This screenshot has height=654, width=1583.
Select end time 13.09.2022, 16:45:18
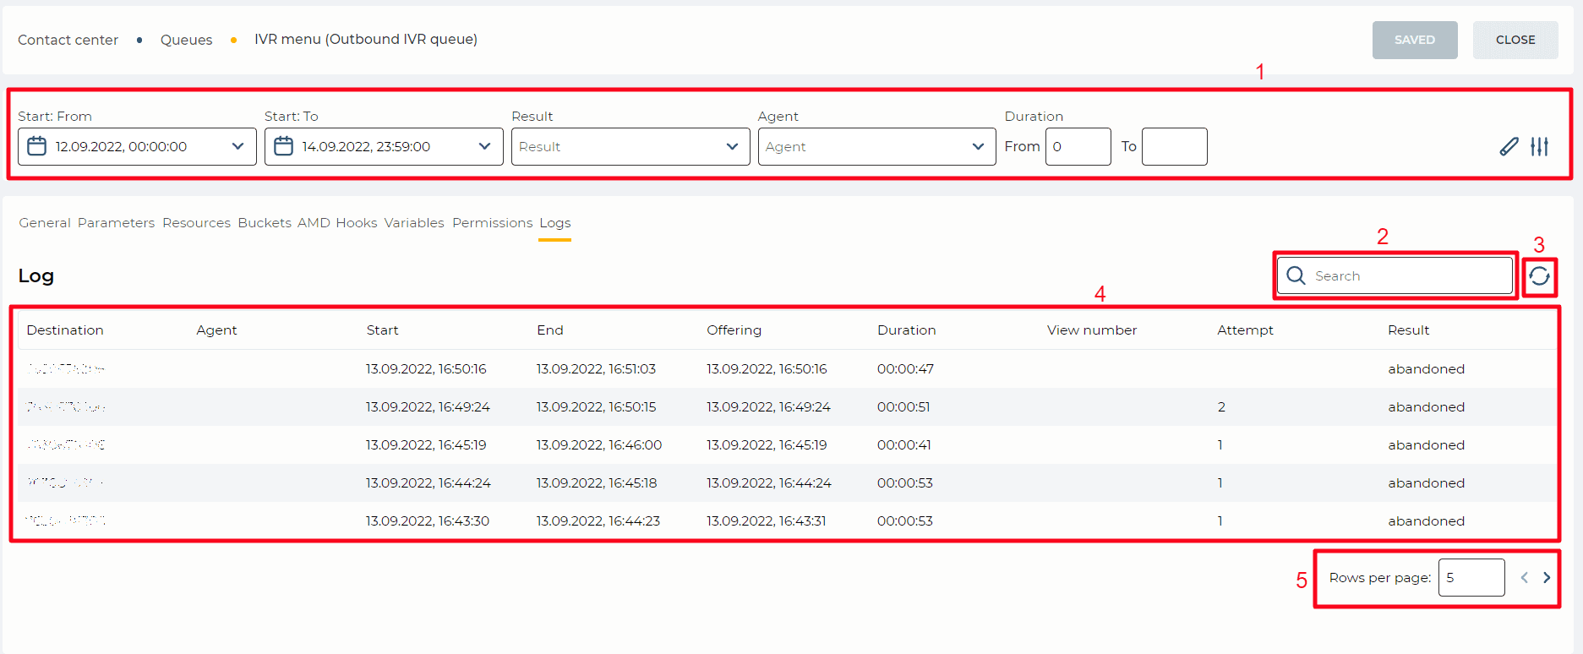[x=597, y=483]
